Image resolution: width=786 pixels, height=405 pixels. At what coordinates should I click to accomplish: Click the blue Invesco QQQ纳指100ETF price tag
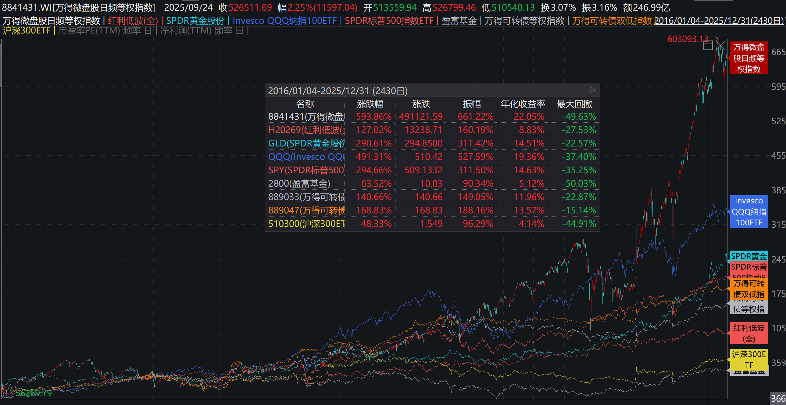coord(748,212)
